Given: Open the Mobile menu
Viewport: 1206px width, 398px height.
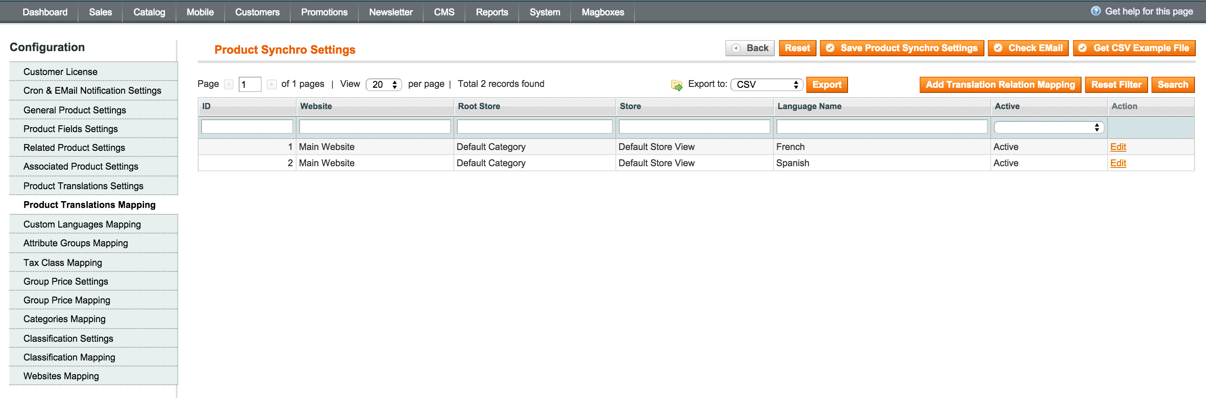Looking at the screenshot, I should point(200,12).
